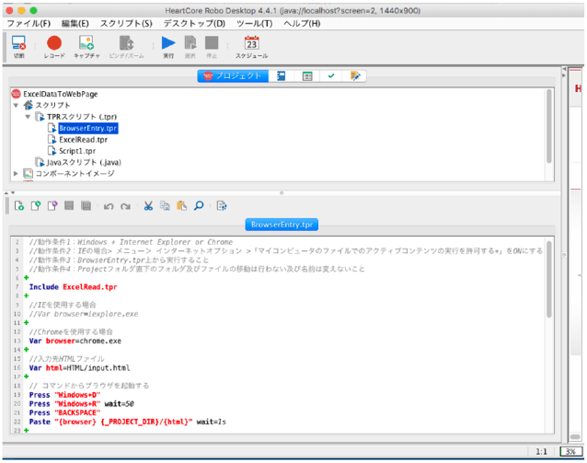The height and width of the screenshot is (463, 587).
Task: Click the save-all icon in editor toolbar
Action: coord(86,205)
